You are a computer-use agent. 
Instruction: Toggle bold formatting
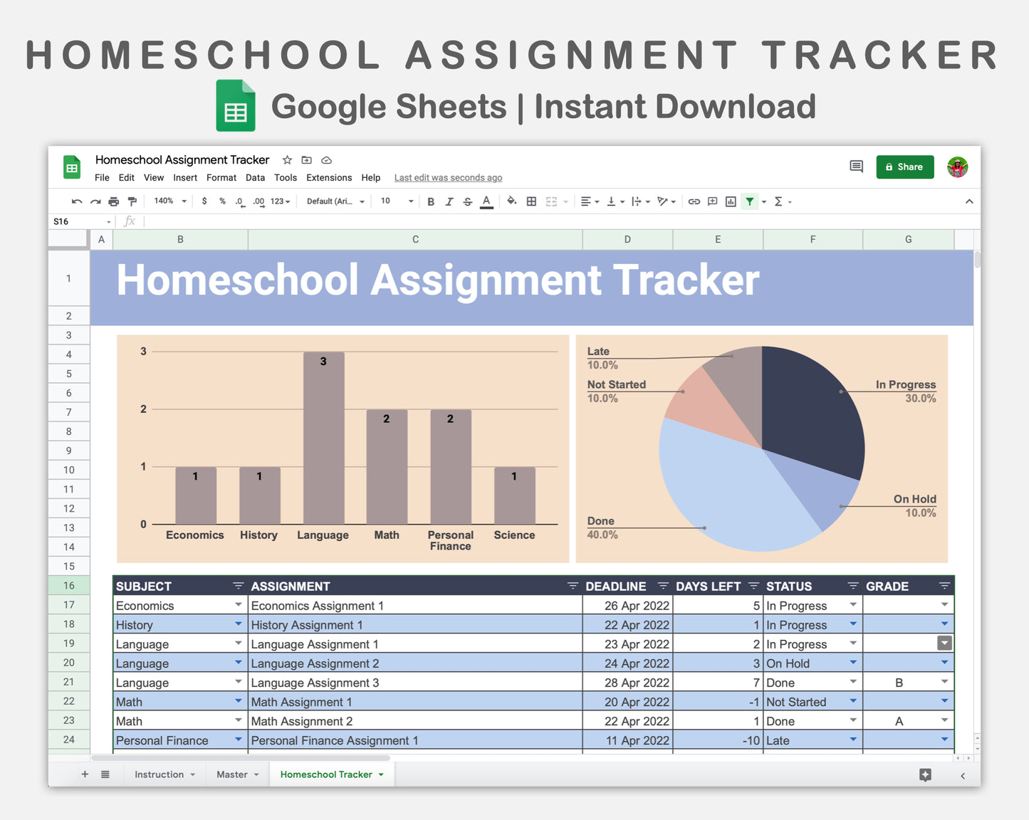coord(431,201)
